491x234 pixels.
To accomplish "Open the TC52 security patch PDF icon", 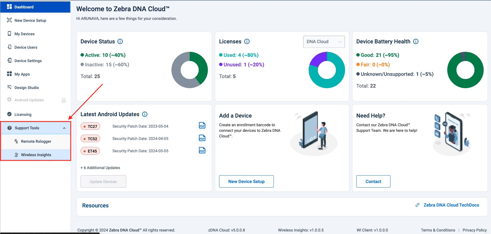I will [202, 138].
